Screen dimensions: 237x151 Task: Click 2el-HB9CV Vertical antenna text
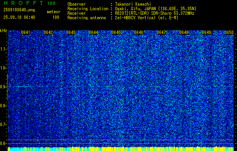(147, 18)
